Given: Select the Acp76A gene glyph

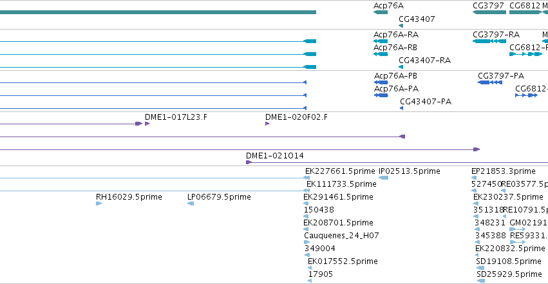Looking at the screenshot, I should point(380,12).
